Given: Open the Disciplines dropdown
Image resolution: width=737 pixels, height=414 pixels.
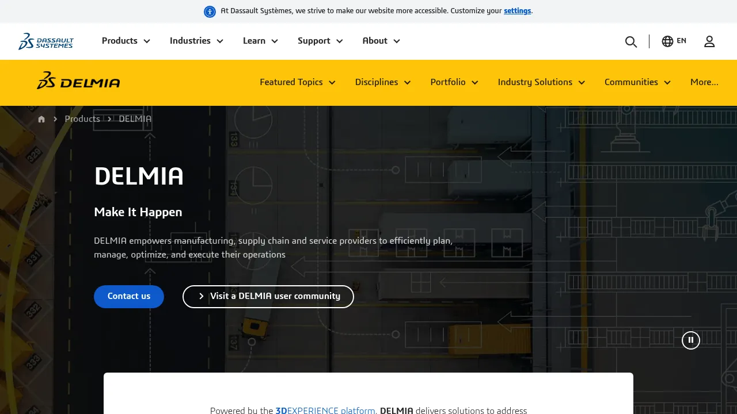Looking at the screenshot, I should pyautogui.click(x=383, y=82).
